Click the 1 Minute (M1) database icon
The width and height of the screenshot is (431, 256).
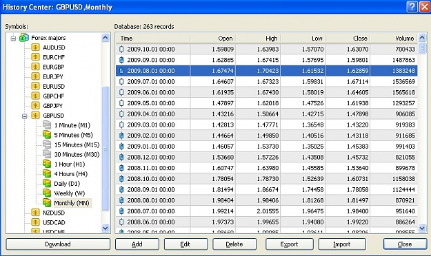47,125
